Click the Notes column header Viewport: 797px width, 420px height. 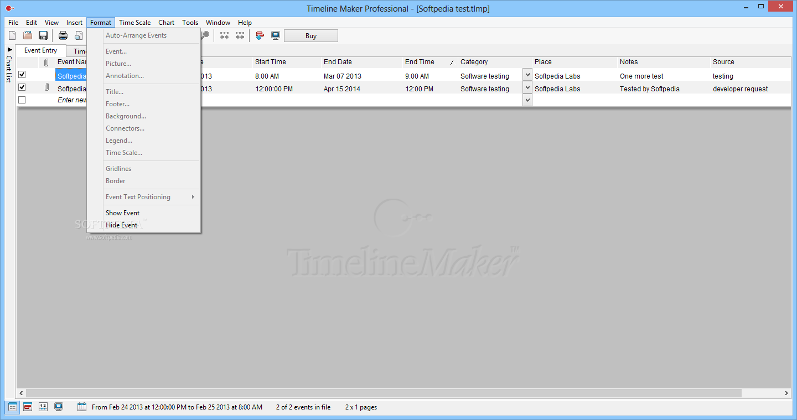(664, 62)
